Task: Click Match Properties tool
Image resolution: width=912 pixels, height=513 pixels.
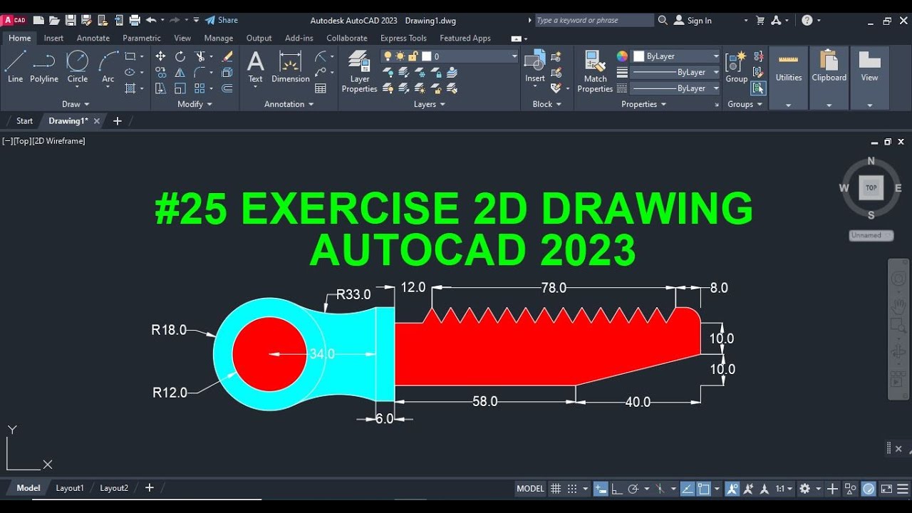Action: 595,71
